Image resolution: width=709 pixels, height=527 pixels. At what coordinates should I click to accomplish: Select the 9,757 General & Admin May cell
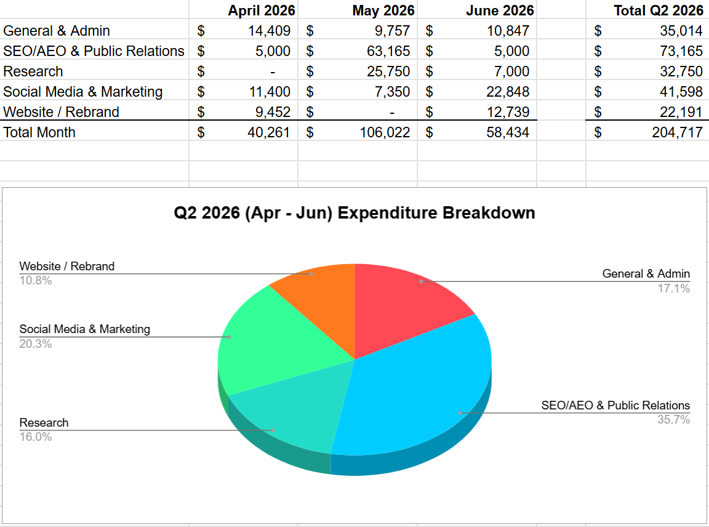click(x=358, y=30)
